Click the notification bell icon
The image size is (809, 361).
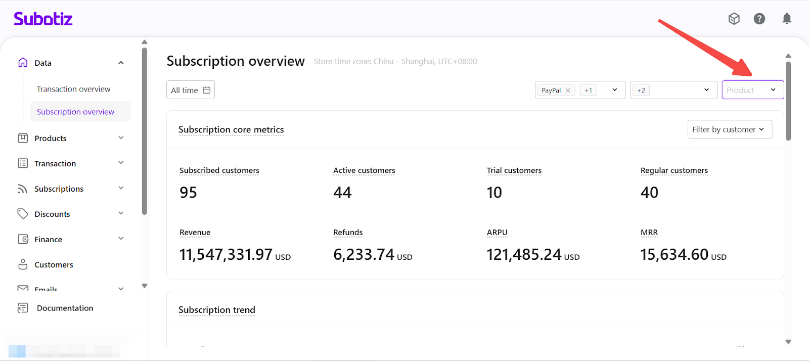[787, 19]
